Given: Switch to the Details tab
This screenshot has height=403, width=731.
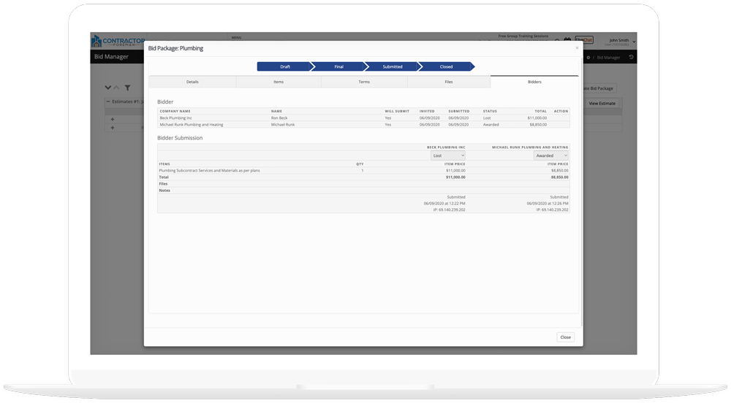Looking at the screenshot, I should [192, 82].
